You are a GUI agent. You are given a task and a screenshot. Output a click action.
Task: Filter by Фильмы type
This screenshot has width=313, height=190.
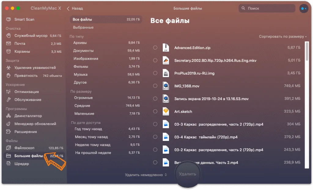pyautogui.click(x=106, y=66)
